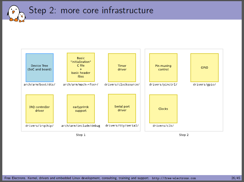Select the Clocks box

(x=163, y=109)
